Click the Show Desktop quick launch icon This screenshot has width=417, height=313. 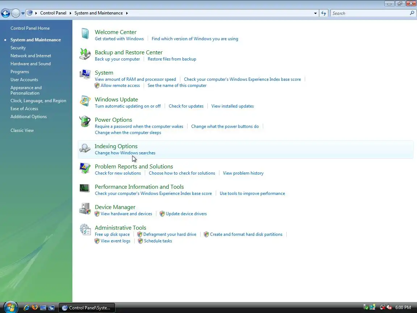[43, 308]
